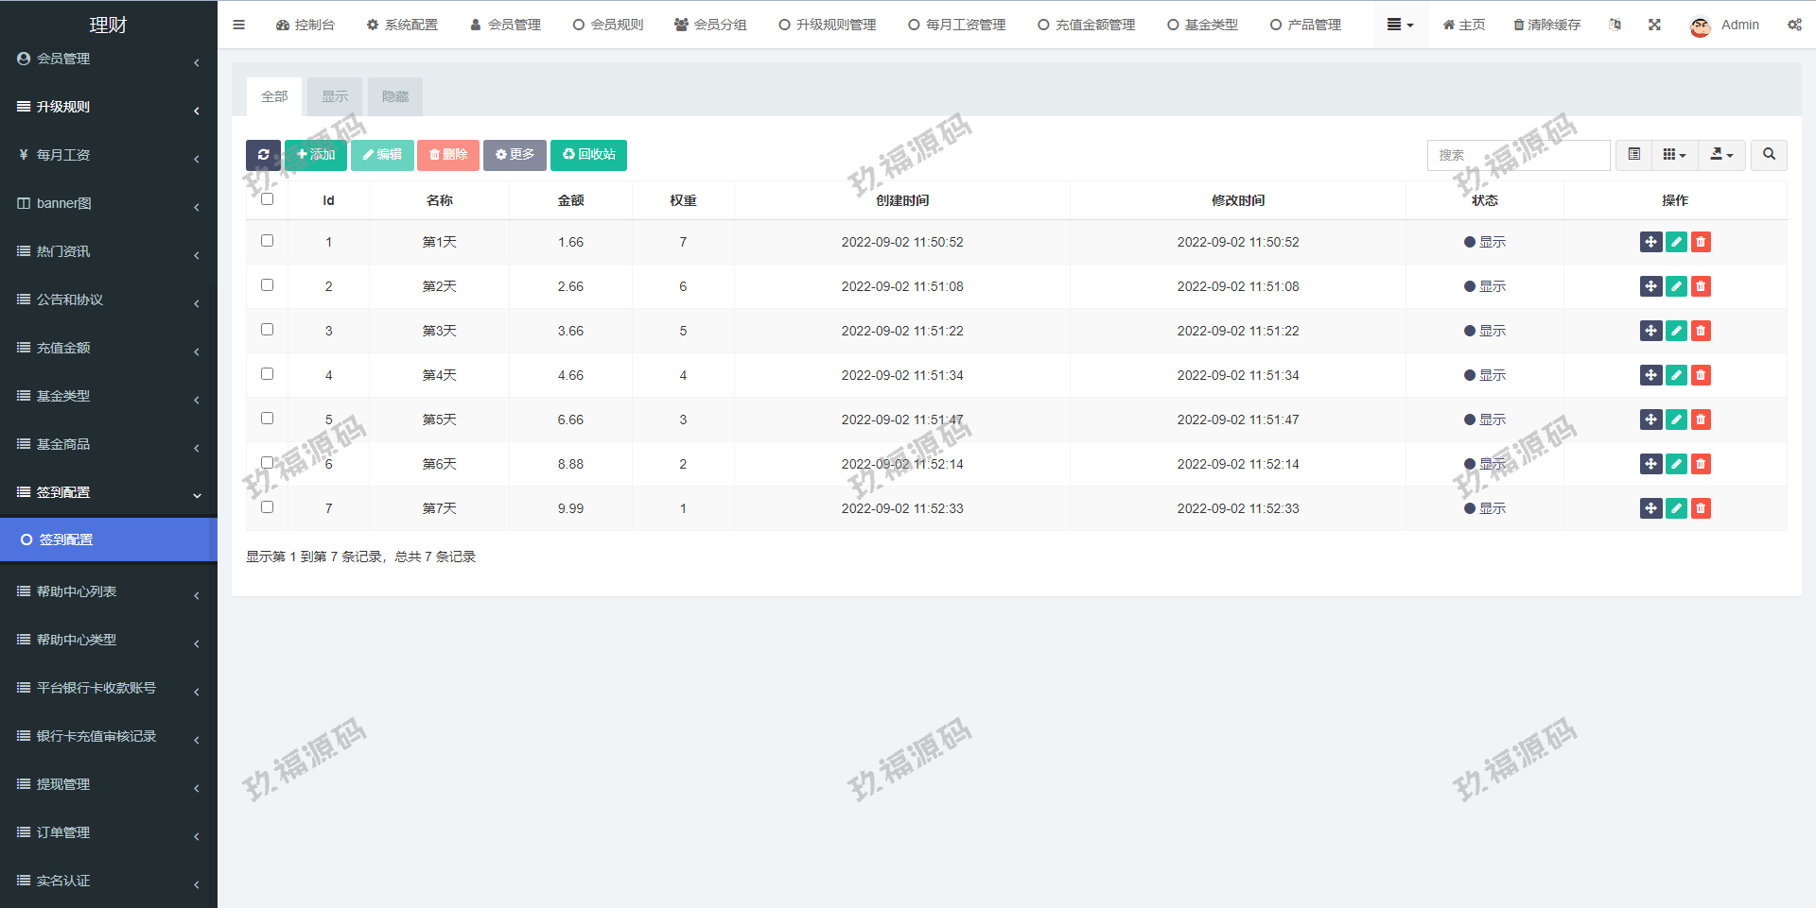Open the 回收站 recycle bin button
The image size is (1816, 908).
[588, 155]
